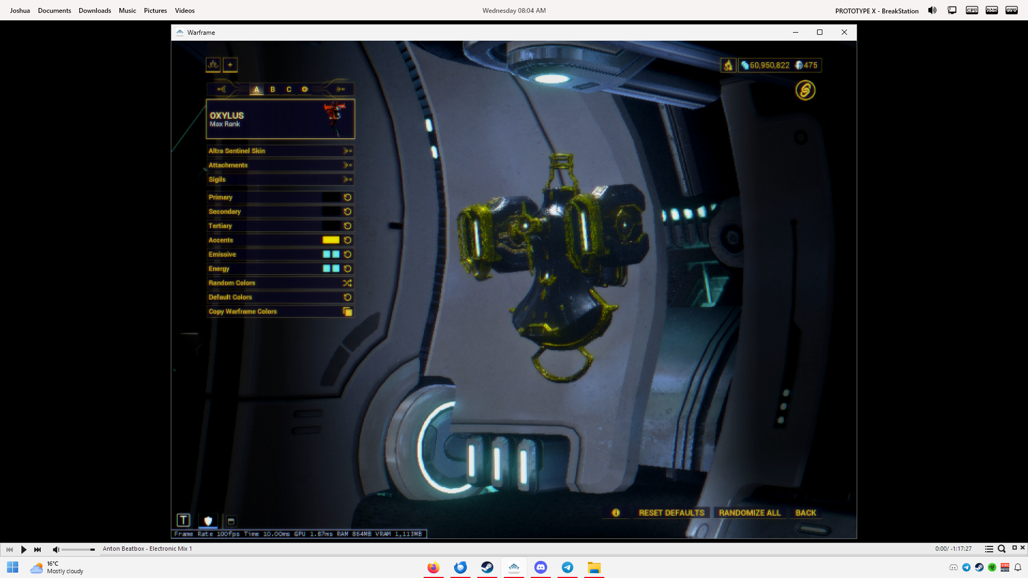
Task: Click BACK in the Warframe screen
Action: tap(806, 513)
